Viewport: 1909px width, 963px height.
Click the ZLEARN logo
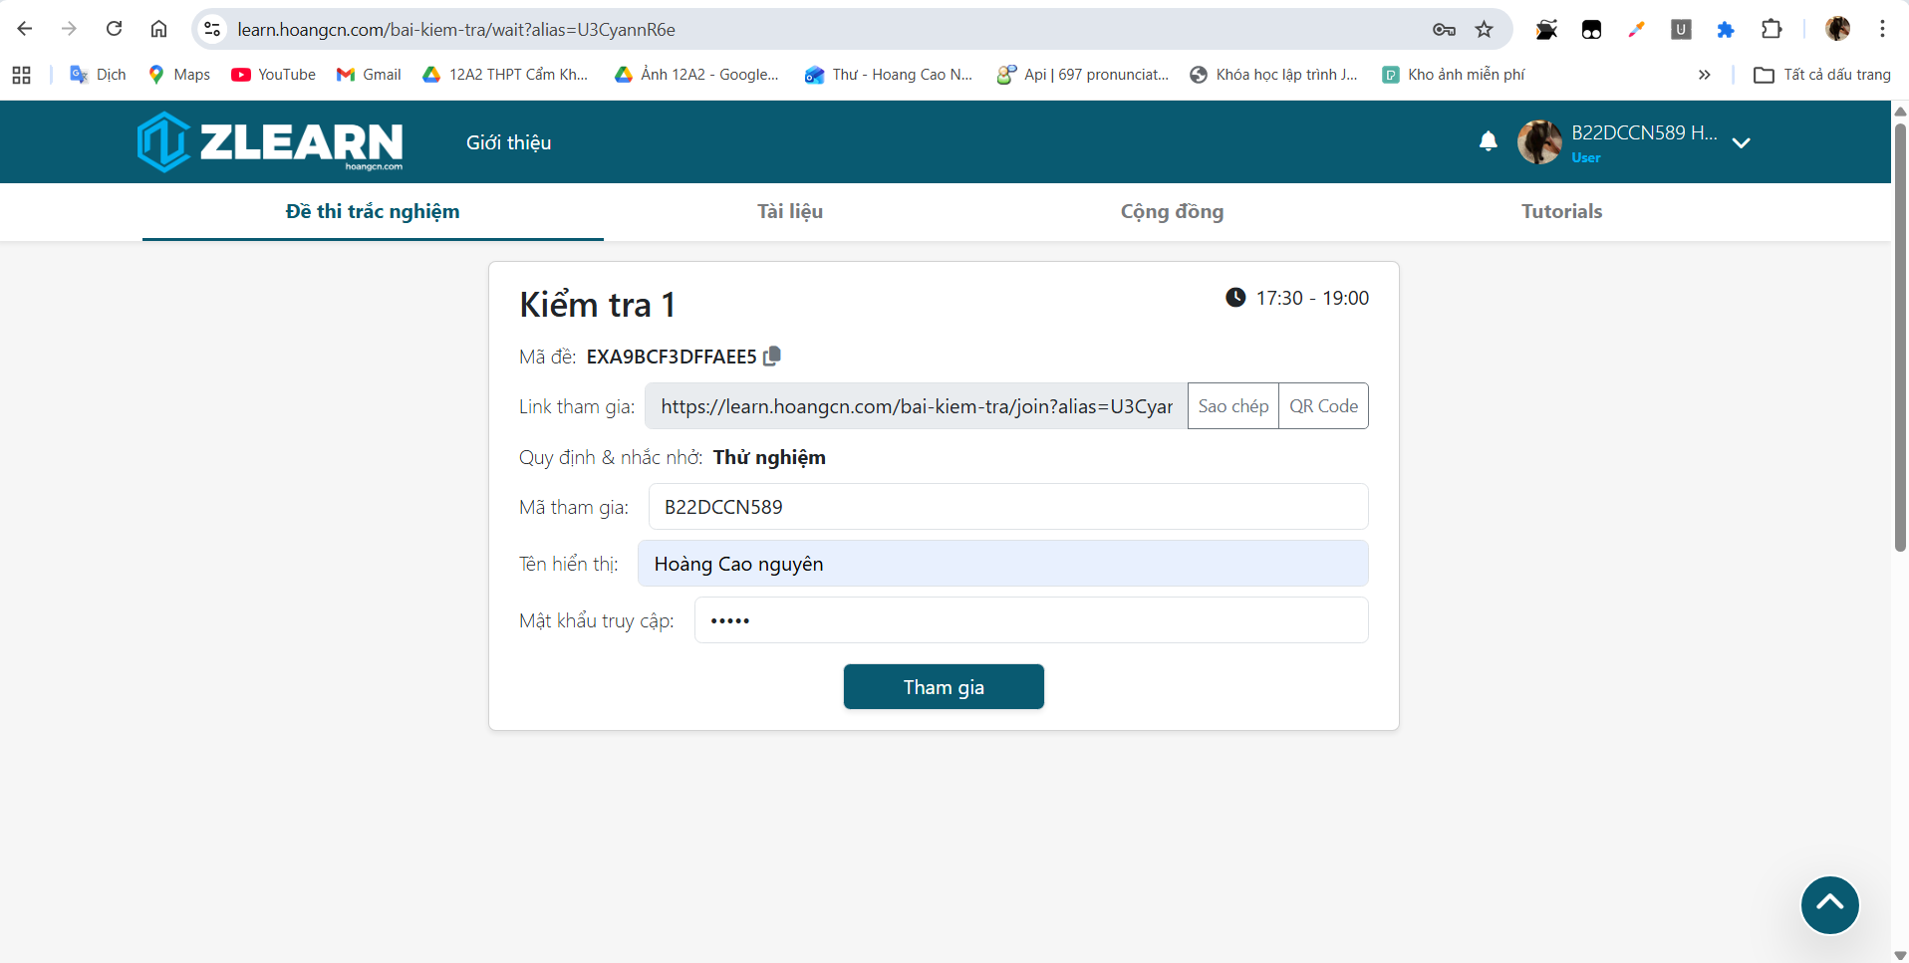coord(270,141)
